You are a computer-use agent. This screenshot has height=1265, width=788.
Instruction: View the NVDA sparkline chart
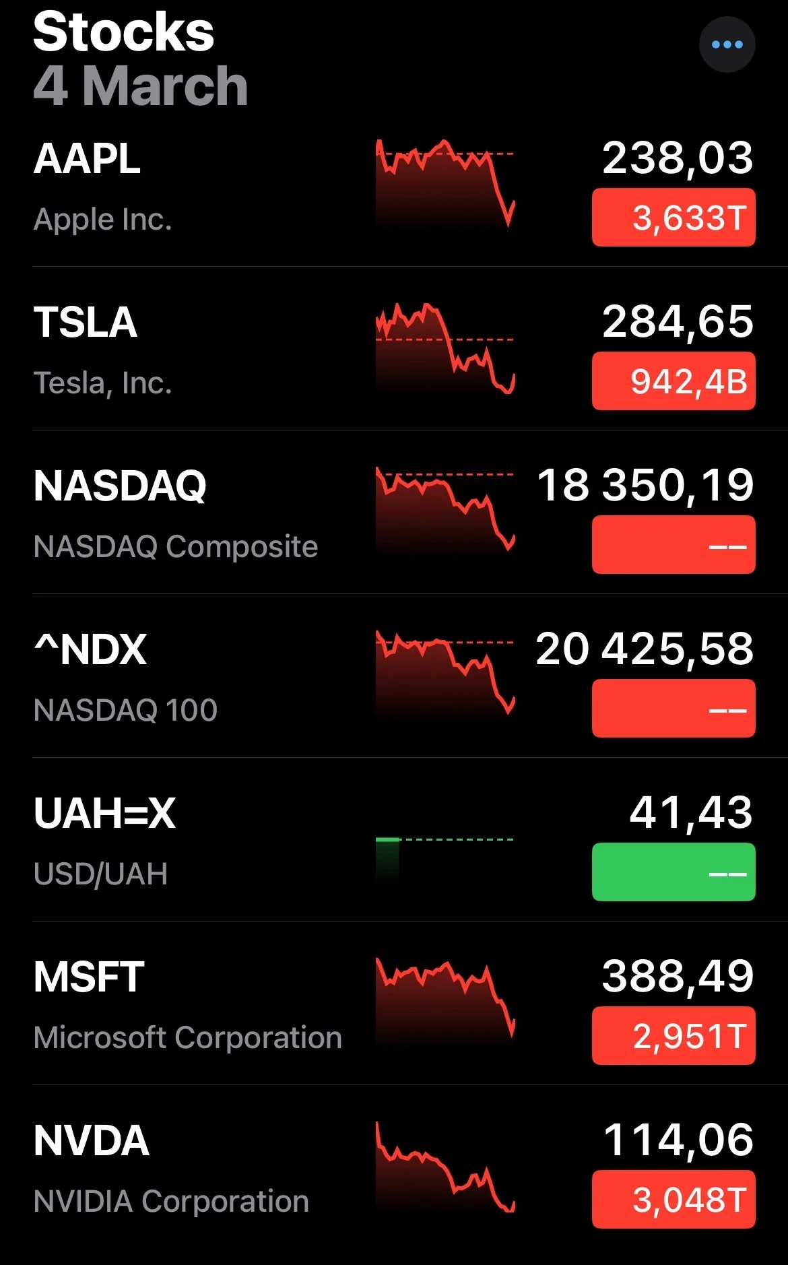(445, 1167)
